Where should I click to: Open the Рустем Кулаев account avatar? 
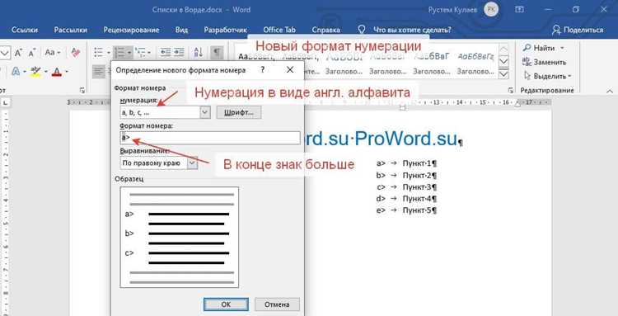coord(491,9)
